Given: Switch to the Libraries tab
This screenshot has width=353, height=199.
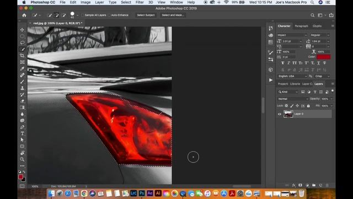Looking at the screenshot, I should pyautogui.click(x=295, y=84).
